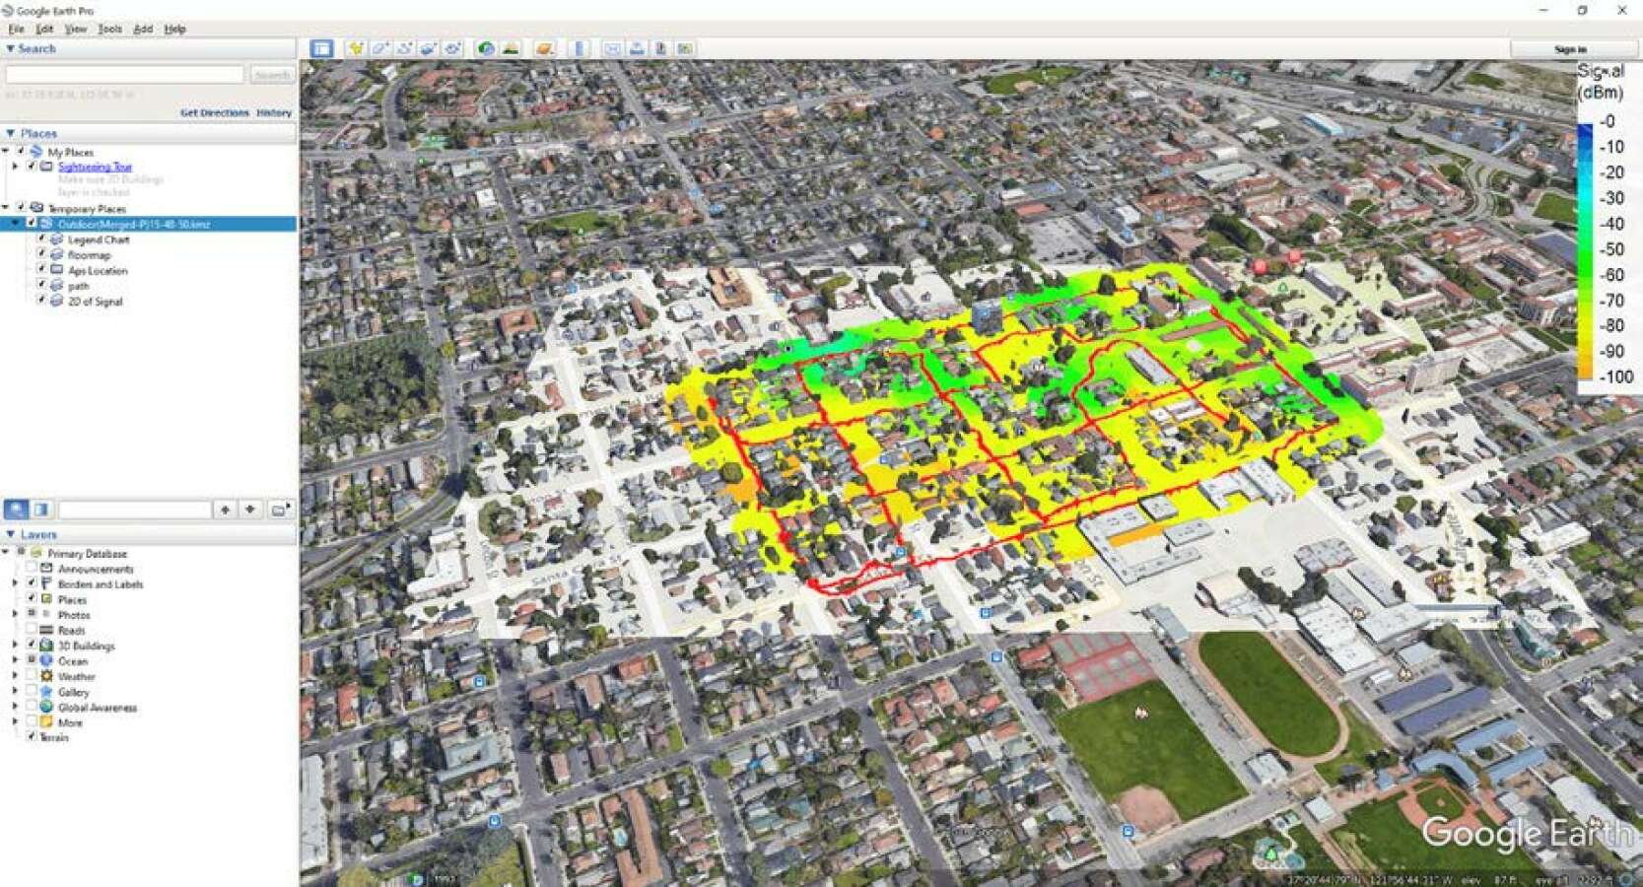Screen dimensions: 1643x887
Task: Expand the More layer group
Action: click(15, 722)
